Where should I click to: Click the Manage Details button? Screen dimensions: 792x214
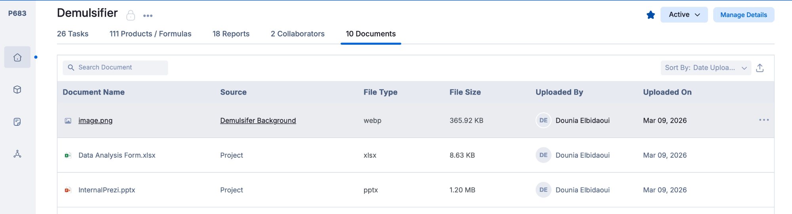pos(743,15)
